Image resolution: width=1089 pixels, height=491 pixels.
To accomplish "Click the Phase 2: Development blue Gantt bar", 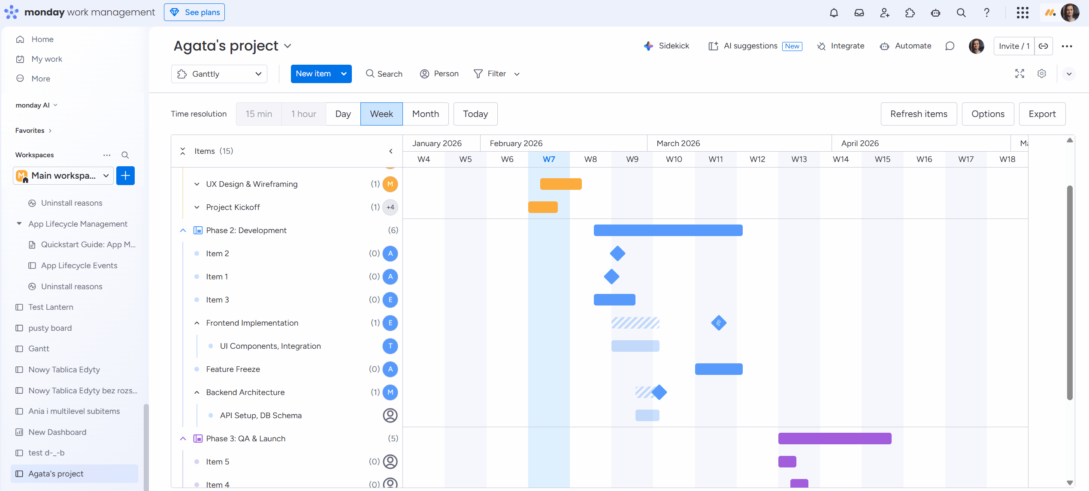I will [668, 231].
